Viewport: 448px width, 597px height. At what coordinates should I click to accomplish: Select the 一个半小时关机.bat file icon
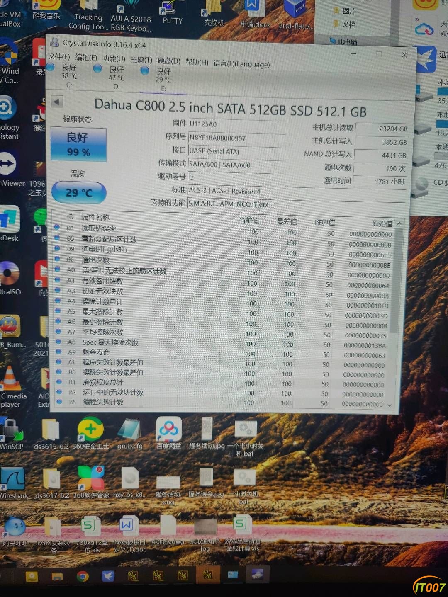click(246, 438)
